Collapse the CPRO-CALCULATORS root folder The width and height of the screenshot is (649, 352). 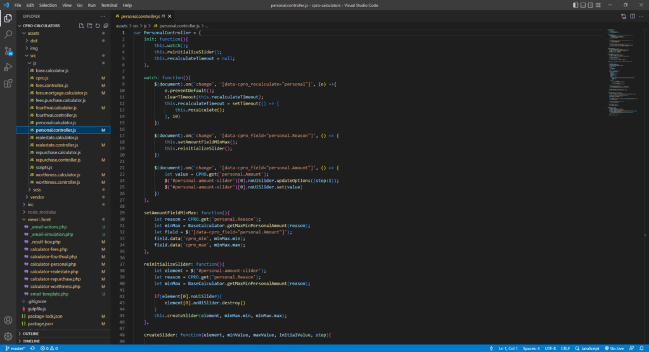pyautogui.click(x=20, y=25)
